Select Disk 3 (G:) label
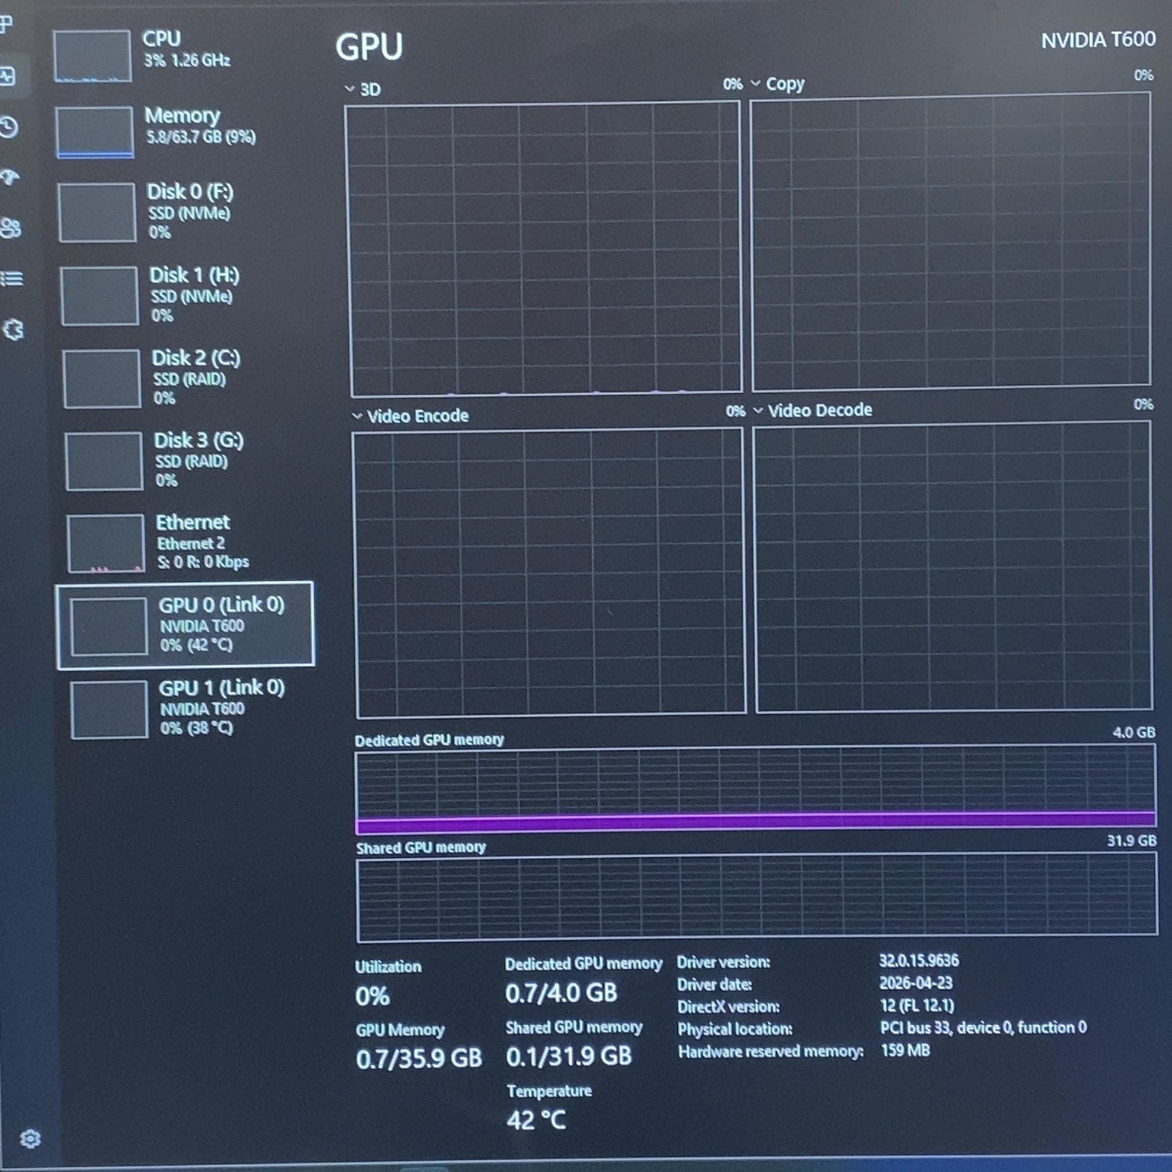 tap(198, 441)
